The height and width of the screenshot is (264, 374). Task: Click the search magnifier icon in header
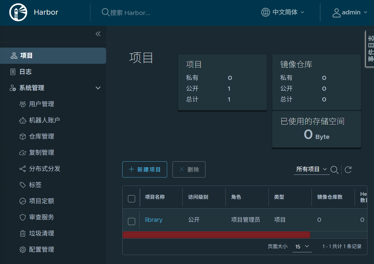(106, 12)
